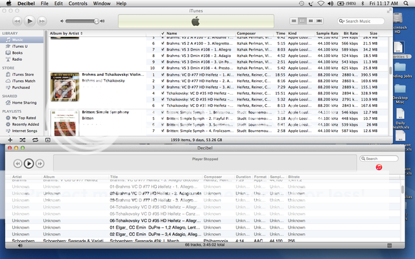Open the Decibel app menu
This screenshot has height=259, width=415.
click(x=26, y=3)
